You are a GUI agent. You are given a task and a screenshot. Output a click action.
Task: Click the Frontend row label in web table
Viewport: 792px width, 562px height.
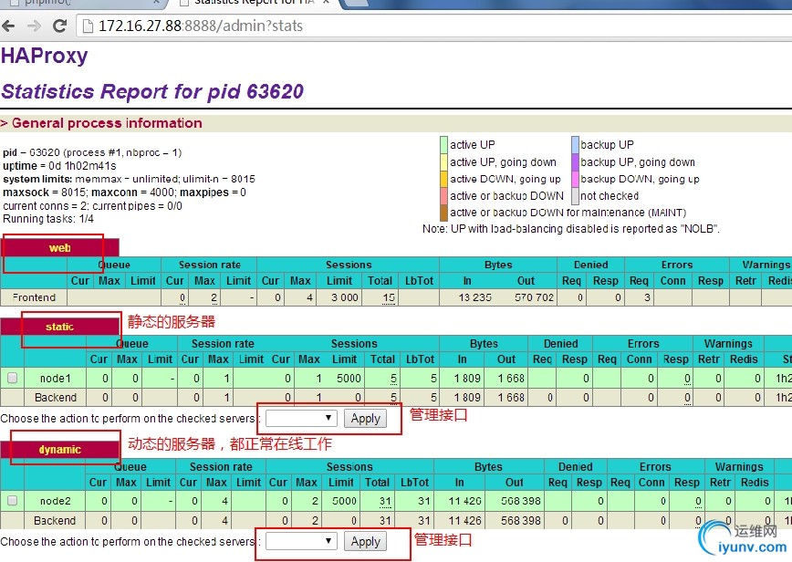pyautogui.click(x=34, y=297)
